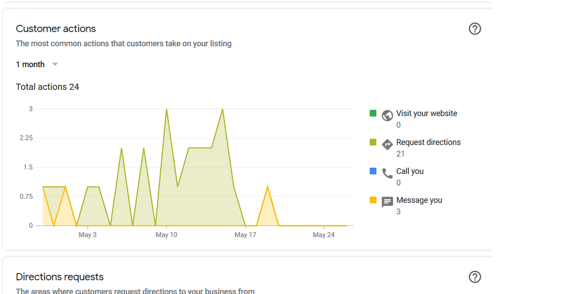Click the May 3 axis label
Screen dimensions: 583x294
87,235
